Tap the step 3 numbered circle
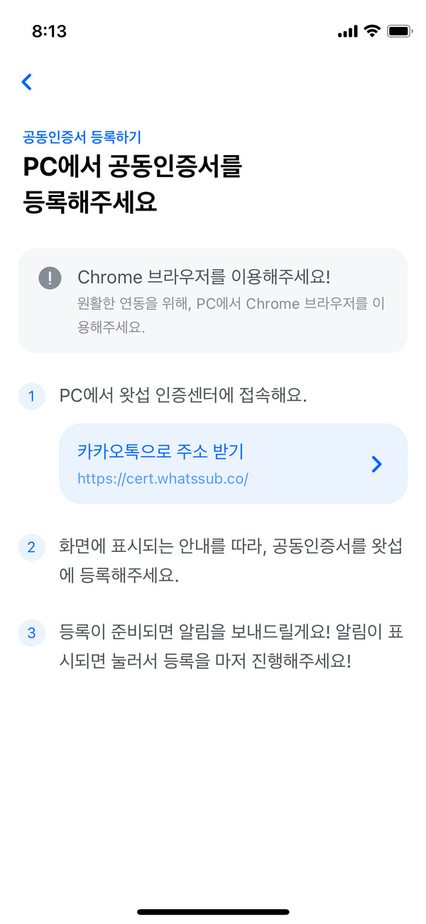Screen dimensions: 426x924 [x=32, y=632]
